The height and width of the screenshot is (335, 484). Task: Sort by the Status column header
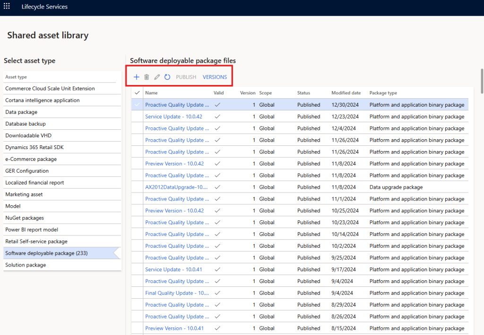(303, 93)
